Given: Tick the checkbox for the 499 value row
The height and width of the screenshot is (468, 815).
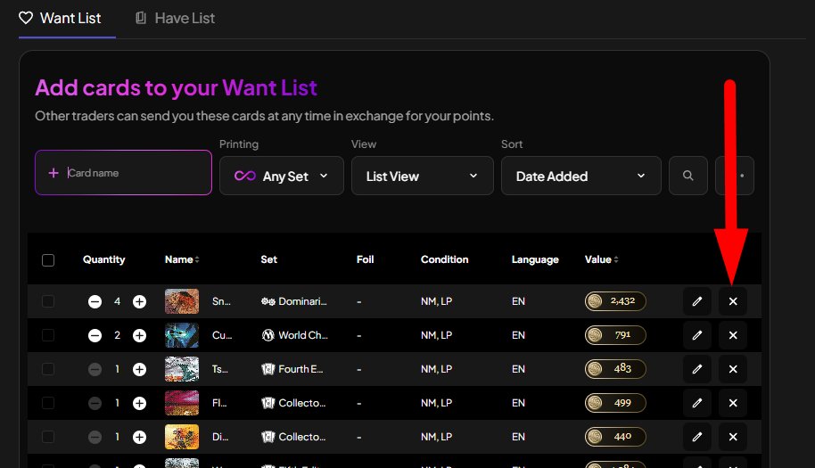Looking at the screenshot, I should 48,403.
